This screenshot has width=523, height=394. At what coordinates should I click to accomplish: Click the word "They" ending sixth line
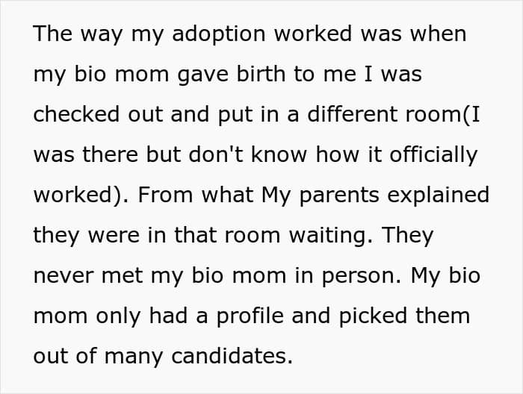pyautogui.click(x=408, y=236)
